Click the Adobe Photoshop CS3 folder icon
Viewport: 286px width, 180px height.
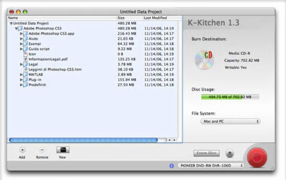pos(20,28)
